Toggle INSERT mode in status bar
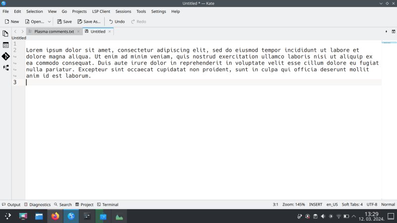Image resolution: width=397 pixels, height=223 pixels. [x=316, y=205]
